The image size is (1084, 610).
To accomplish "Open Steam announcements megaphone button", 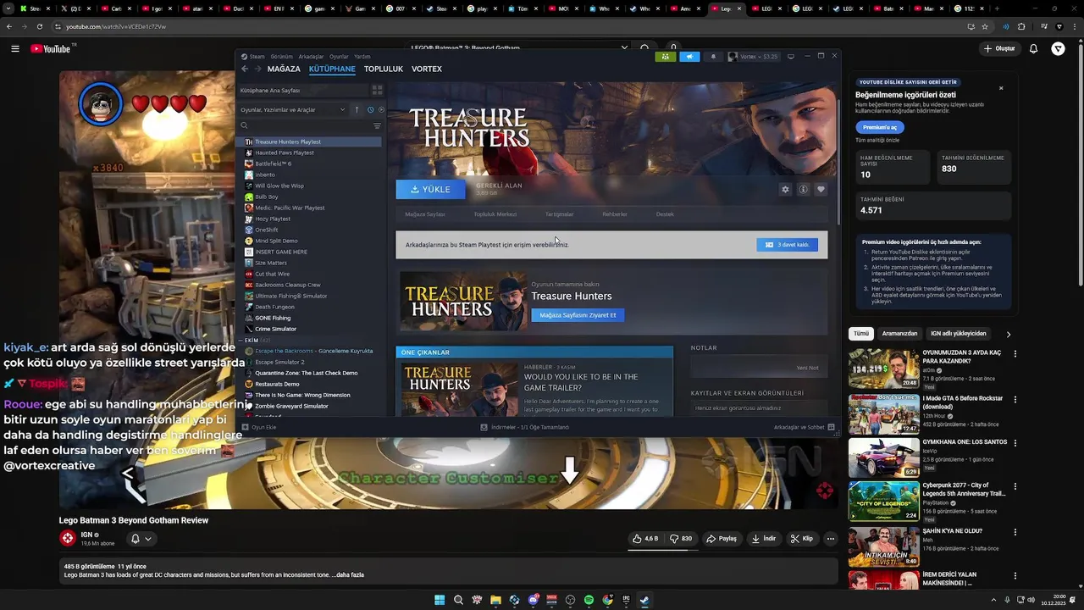I will [689, 57].
